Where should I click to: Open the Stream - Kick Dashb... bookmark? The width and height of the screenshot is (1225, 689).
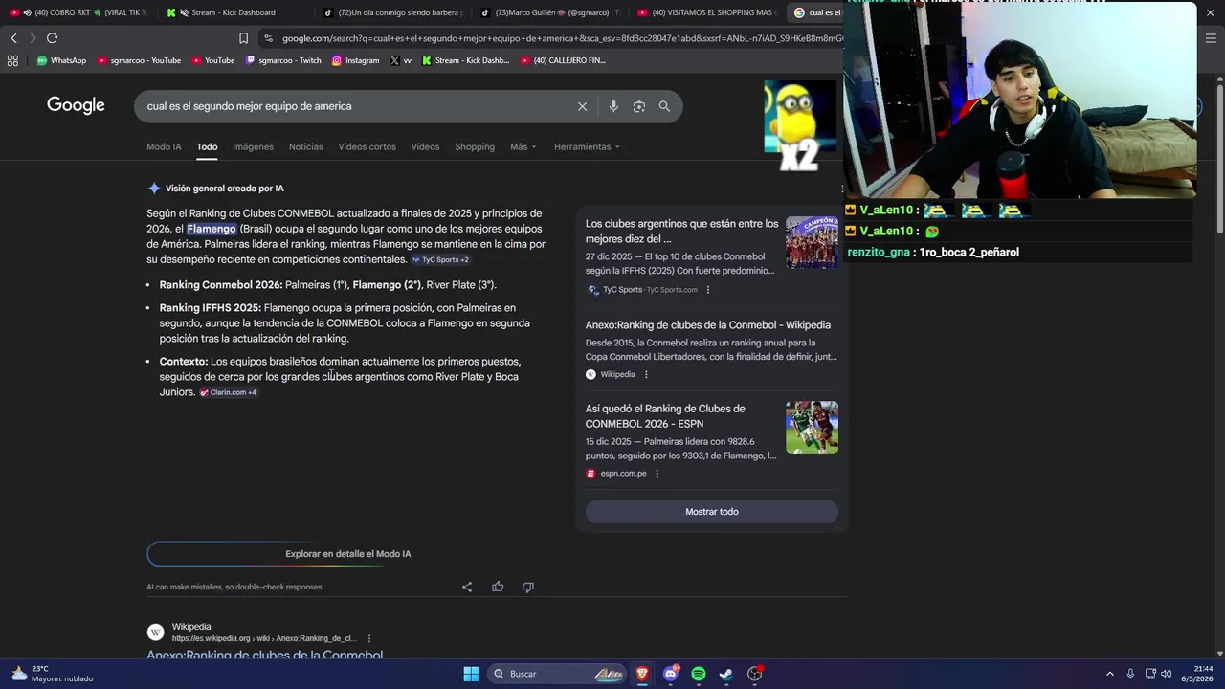coord(465,60)
